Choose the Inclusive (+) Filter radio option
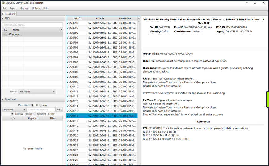269x166 pixels. pyautogui.click(x=13, y=114)
